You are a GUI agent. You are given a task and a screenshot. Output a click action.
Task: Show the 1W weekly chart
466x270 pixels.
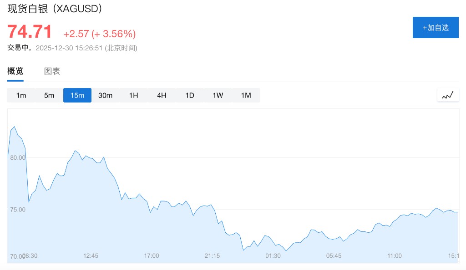[x=218, y=95]
